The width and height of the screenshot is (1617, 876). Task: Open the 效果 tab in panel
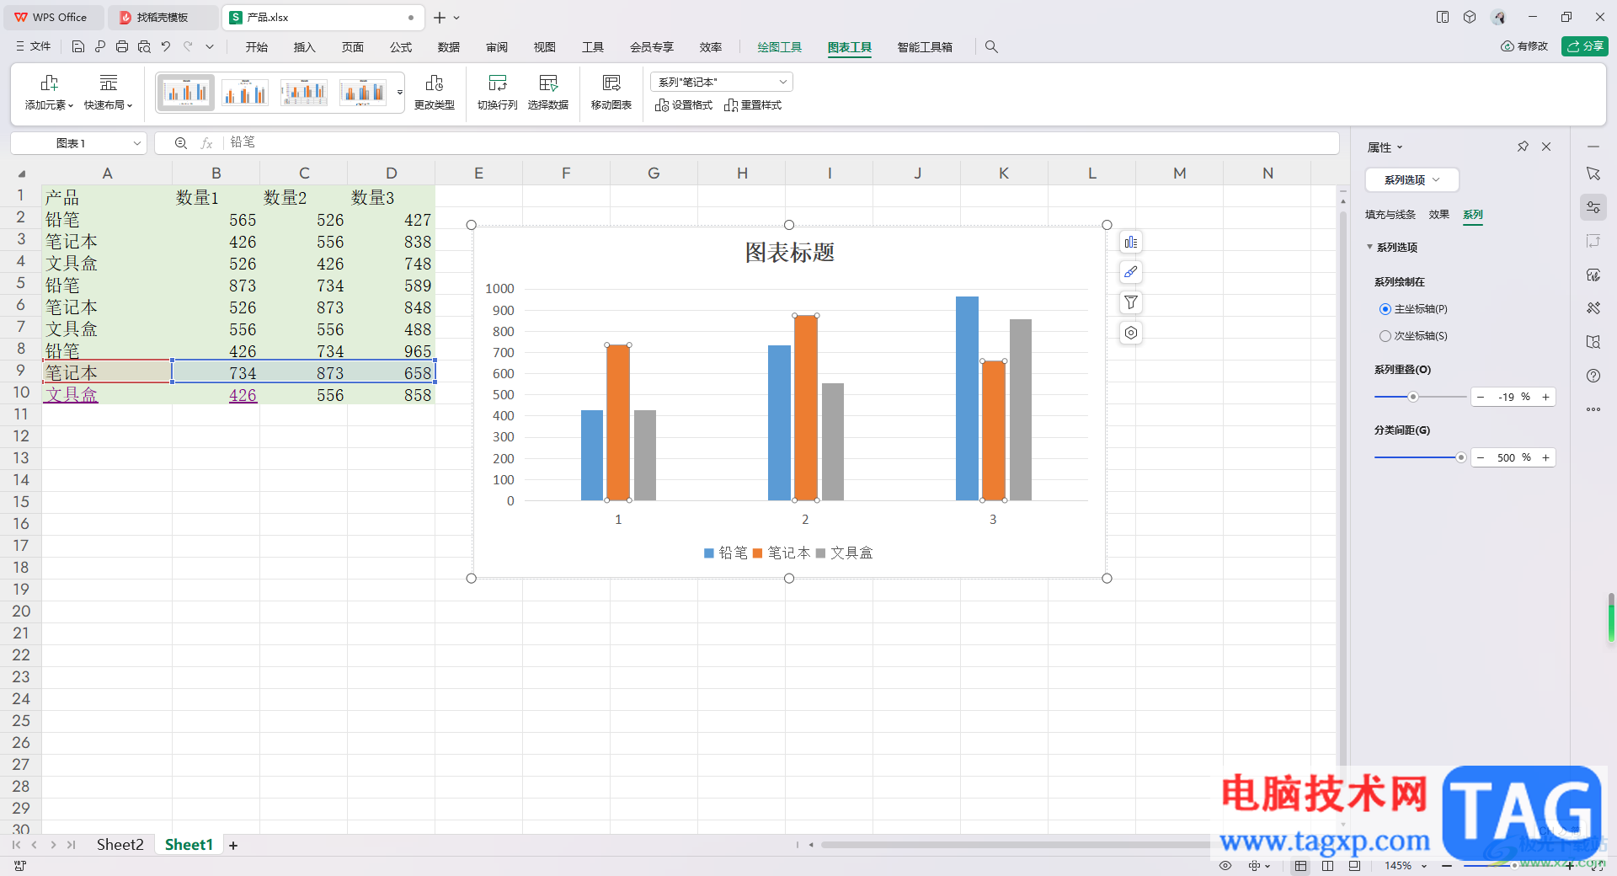click(1438, 215)
